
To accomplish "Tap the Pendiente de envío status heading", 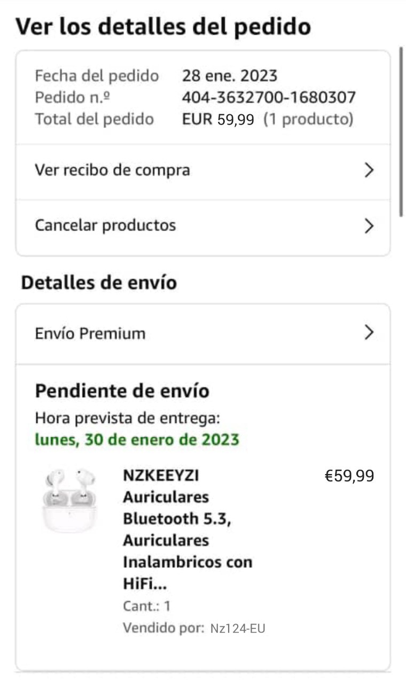I will [122, 391].
